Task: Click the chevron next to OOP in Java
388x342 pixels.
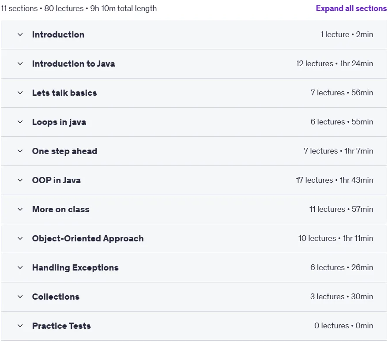Action: (x=20, y=180)
